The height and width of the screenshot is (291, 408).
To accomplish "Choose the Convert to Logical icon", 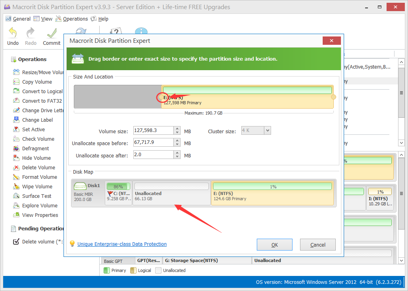I will click(x=16, y=91).
